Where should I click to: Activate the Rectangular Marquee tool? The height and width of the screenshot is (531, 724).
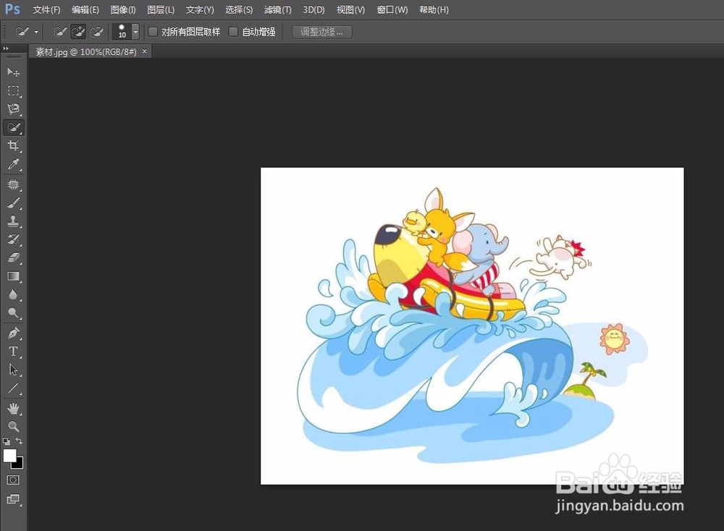[13, 90]
